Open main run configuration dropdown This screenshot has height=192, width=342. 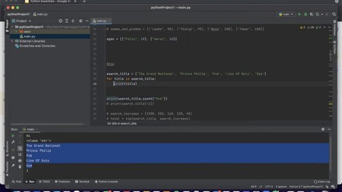(286, 14)
